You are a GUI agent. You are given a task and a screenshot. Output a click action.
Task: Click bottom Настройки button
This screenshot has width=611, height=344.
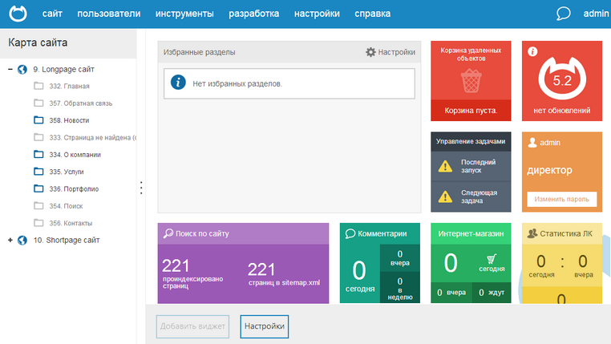click(264, 326)
